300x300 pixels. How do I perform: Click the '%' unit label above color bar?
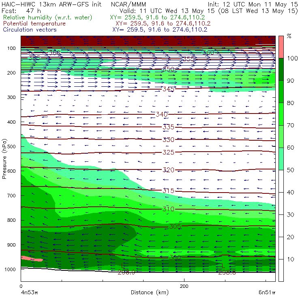(x=289, y=36)
